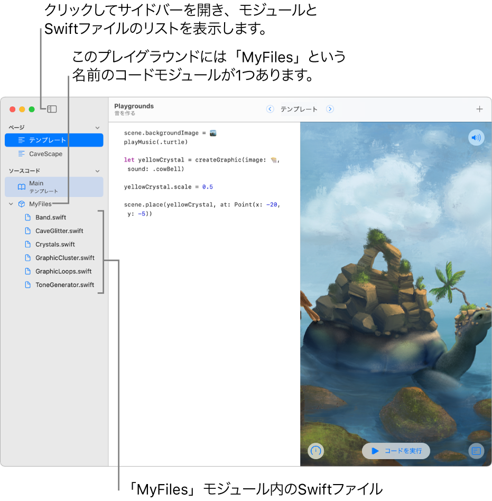Click the let keyword in code editor
The image size is (492, 501).
[129, 160]
